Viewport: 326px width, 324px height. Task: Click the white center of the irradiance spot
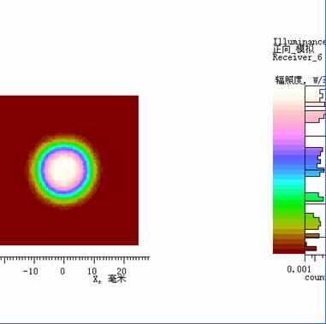pos(64,170)
